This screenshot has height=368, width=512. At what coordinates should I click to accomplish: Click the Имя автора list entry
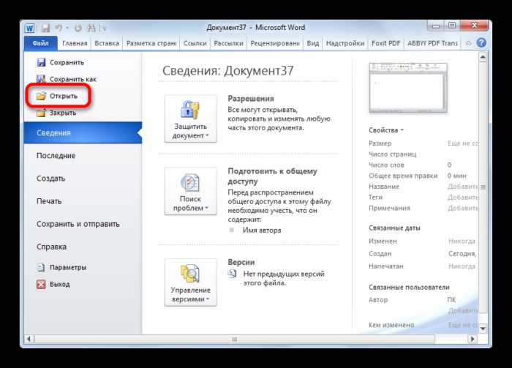click(x=262, y=230)
